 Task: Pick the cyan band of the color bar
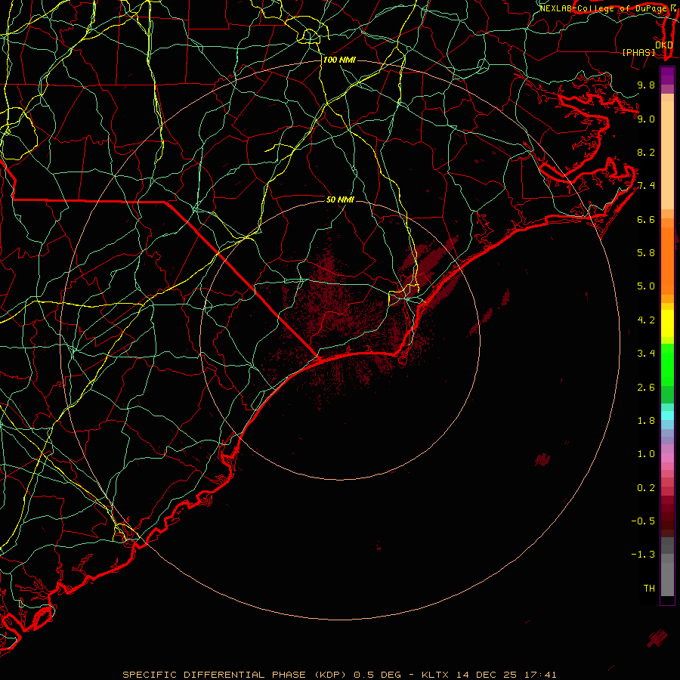pyautogui.click(x=667, y=416)
